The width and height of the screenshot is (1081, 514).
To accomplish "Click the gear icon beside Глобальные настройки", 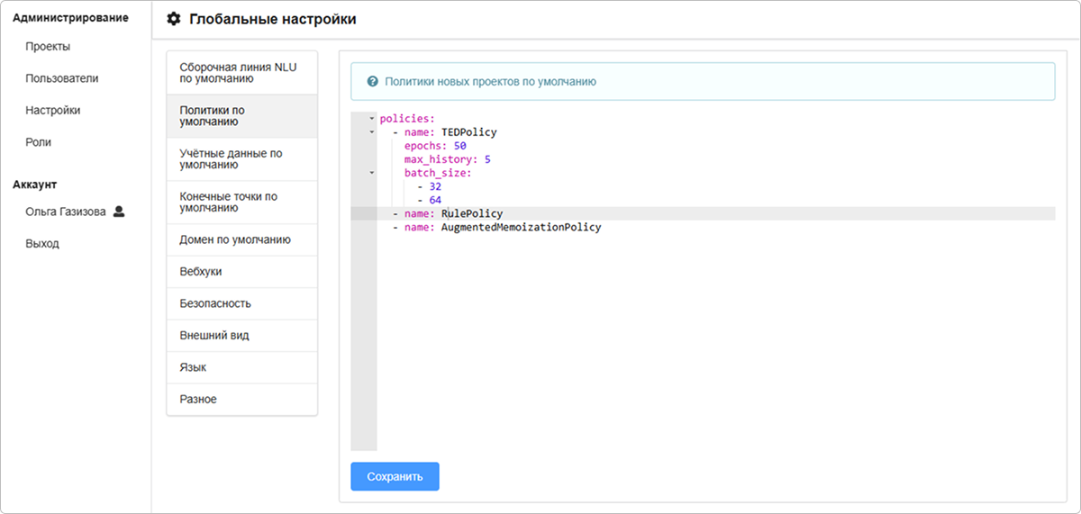I will point(174,19).
